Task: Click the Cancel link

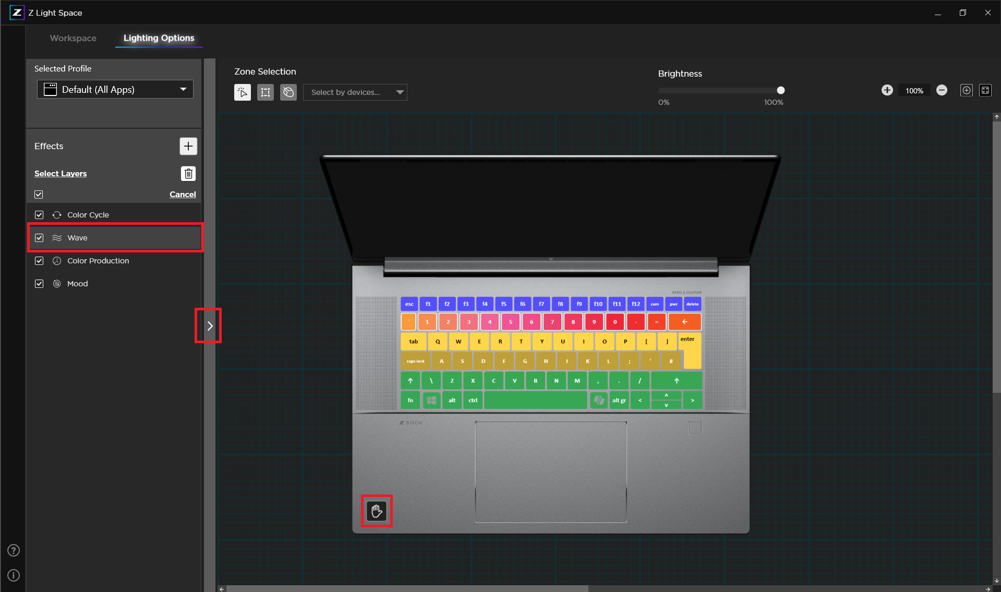Action: (183, 195)
